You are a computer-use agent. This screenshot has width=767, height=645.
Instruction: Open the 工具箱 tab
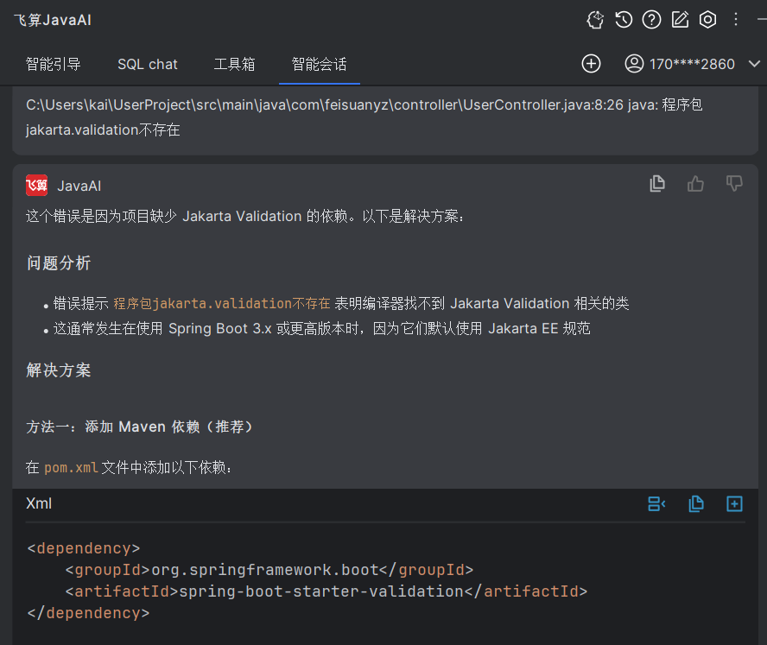[235, 64]
